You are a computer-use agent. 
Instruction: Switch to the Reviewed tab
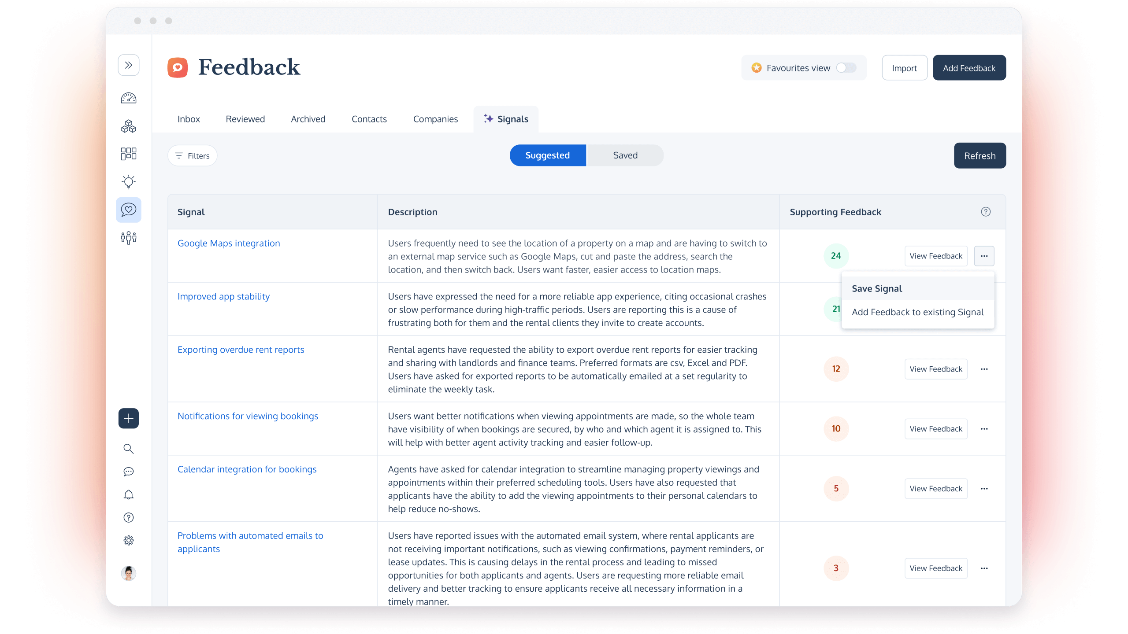(x=245, y=119)
